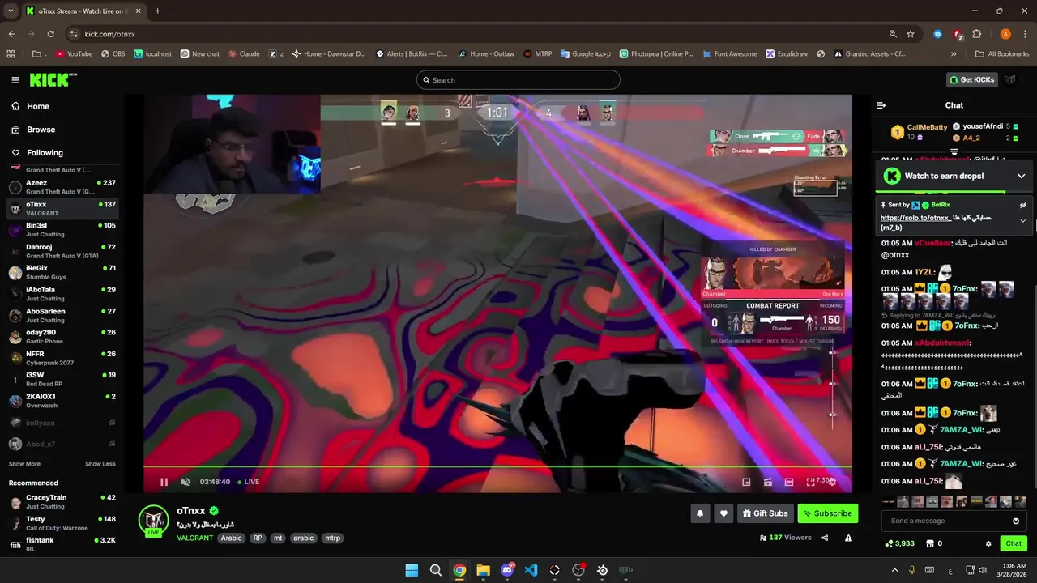The height and width of the screenshot is (583, 1037).
Task: Click the Gift Subs button
Action: pos(766,513)
